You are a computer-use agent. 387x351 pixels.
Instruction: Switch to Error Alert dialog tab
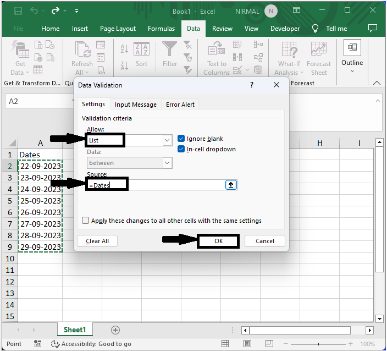[x=180, y=105]
